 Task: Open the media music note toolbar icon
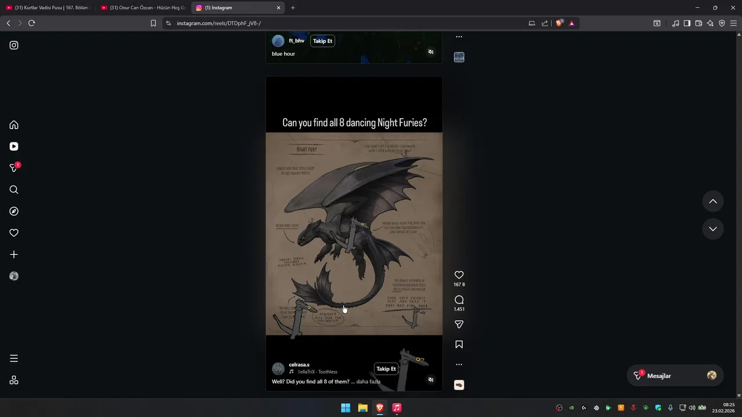[675, 23]
